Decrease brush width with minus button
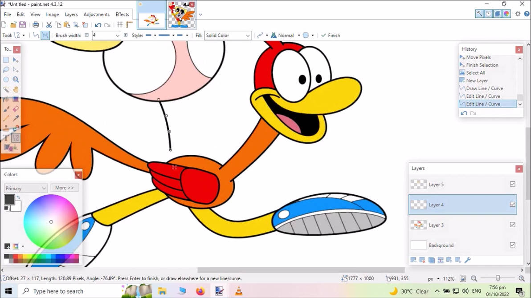The width and height of the screenshot is (531, 298). point(87,35)
